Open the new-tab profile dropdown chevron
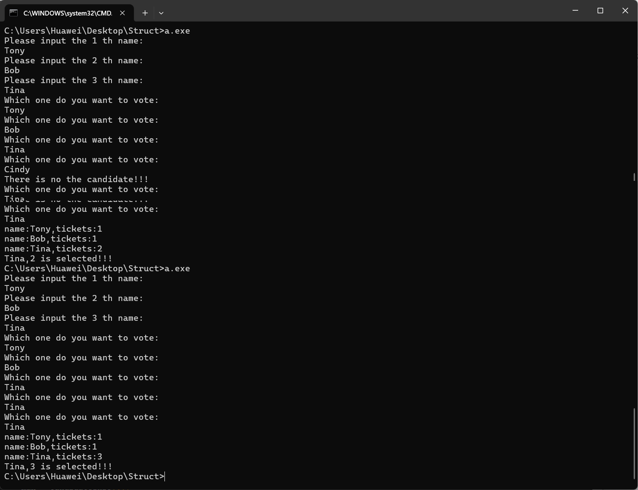The width and height of the screenshot is (638, 490). [161, 13]
